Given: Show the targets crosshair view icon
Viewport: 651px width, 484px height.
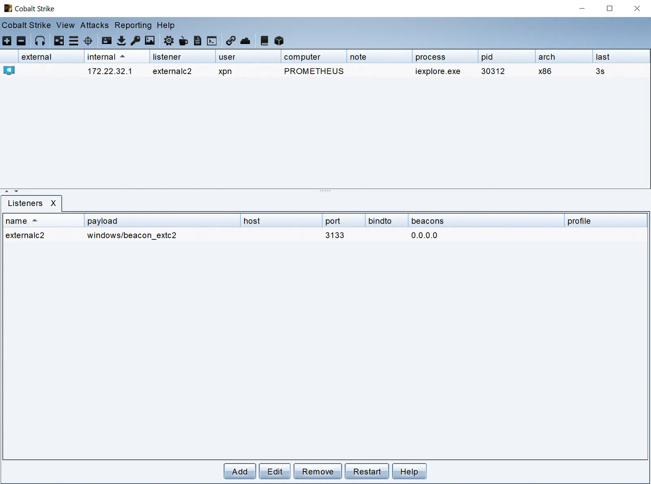Looking at the screenshot, I should coord(88,41).
